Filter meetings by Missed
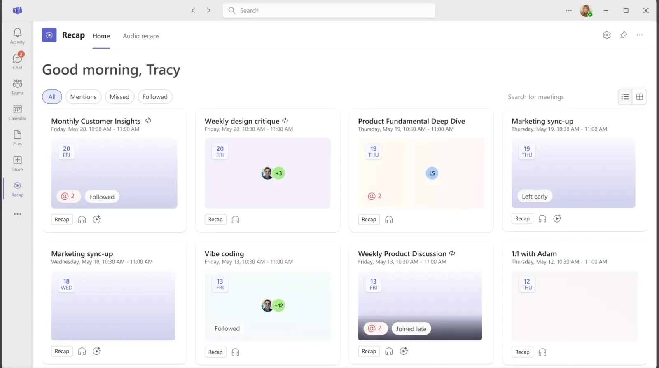The height and width of the screenshot is (368, 659). click(119, 97)
